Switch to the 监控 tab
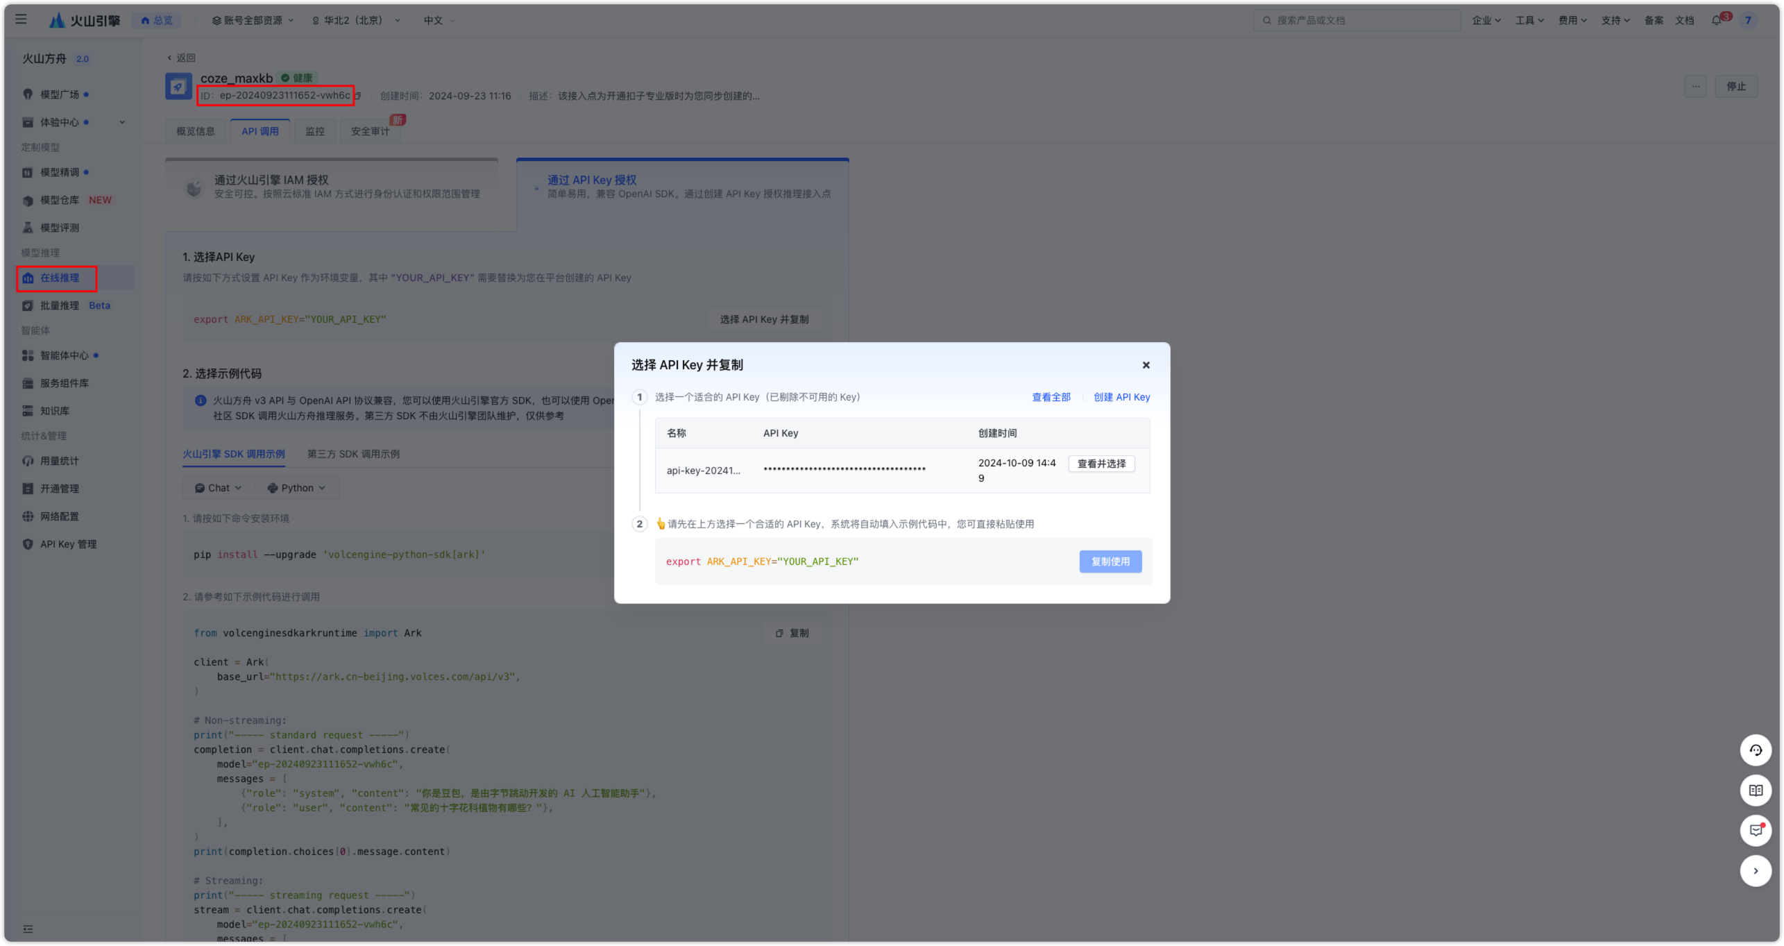This screenshot has height=946, width=1784. coord(314,130)
